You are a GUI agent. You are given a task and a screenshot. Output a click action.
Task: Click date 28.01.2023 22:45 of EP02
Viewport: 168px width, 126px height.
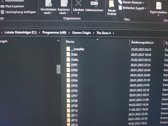pyautogui.click(x=140, y=70)
